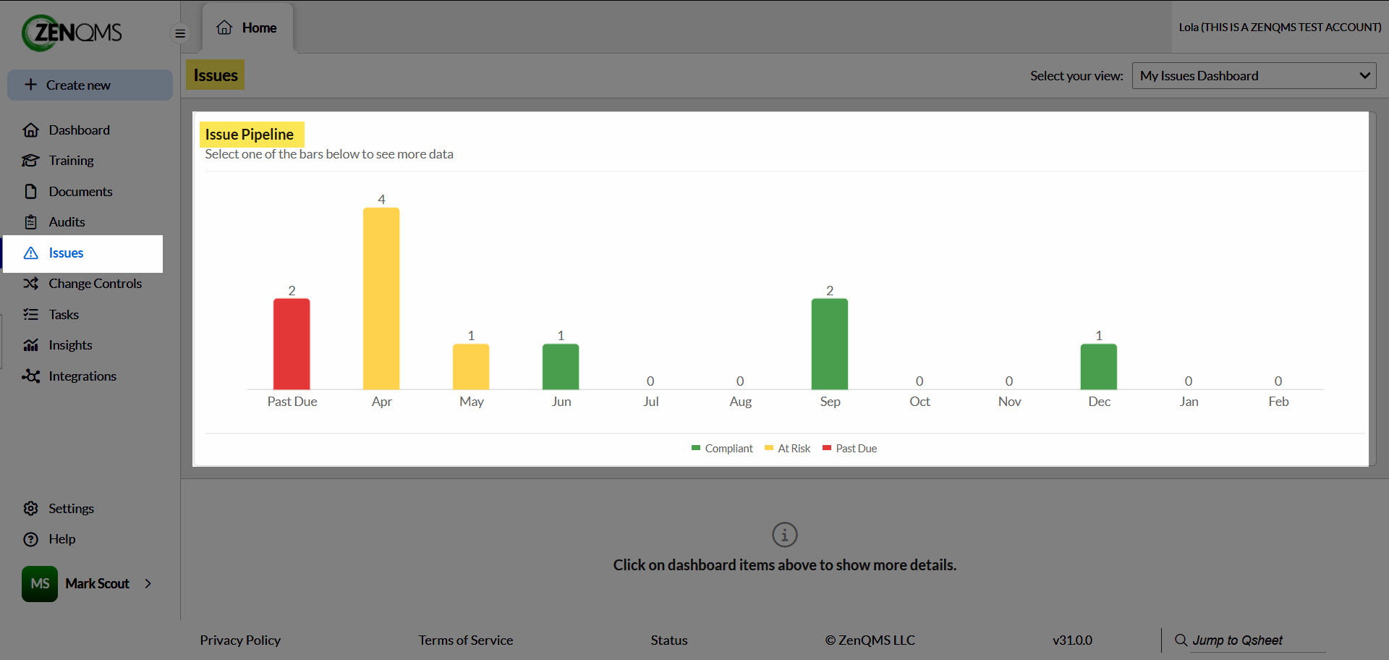
Task: Toggle At Risk series in legend
Action: point(787,449)
